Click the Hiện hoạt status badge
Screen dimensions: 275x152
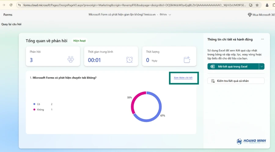(79, 41)
